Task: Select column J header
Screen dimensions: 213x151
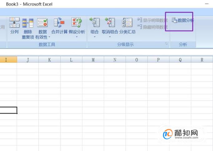Action: pyautogui.click(x=28, y=60)
